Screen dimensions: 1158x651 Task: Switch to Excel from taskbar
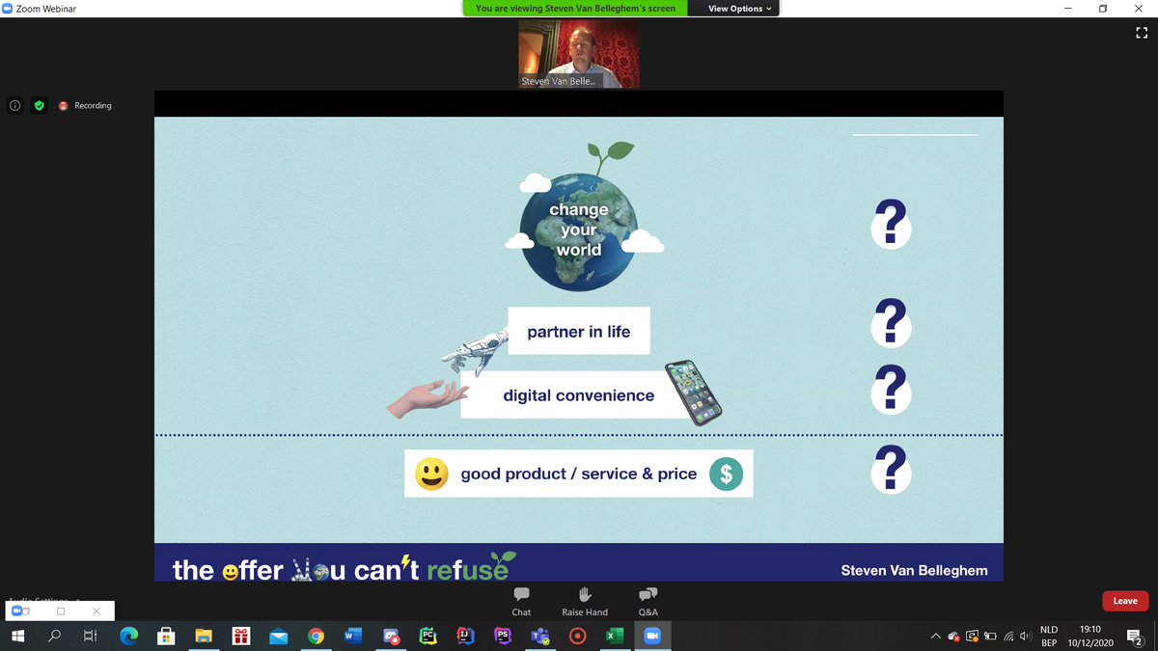coord(614,636)
